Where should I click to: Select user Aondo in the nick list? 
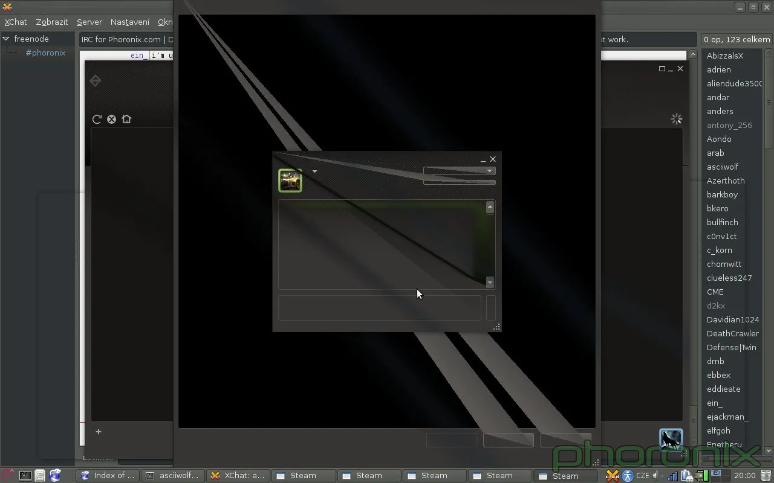(x=719, y=139)
